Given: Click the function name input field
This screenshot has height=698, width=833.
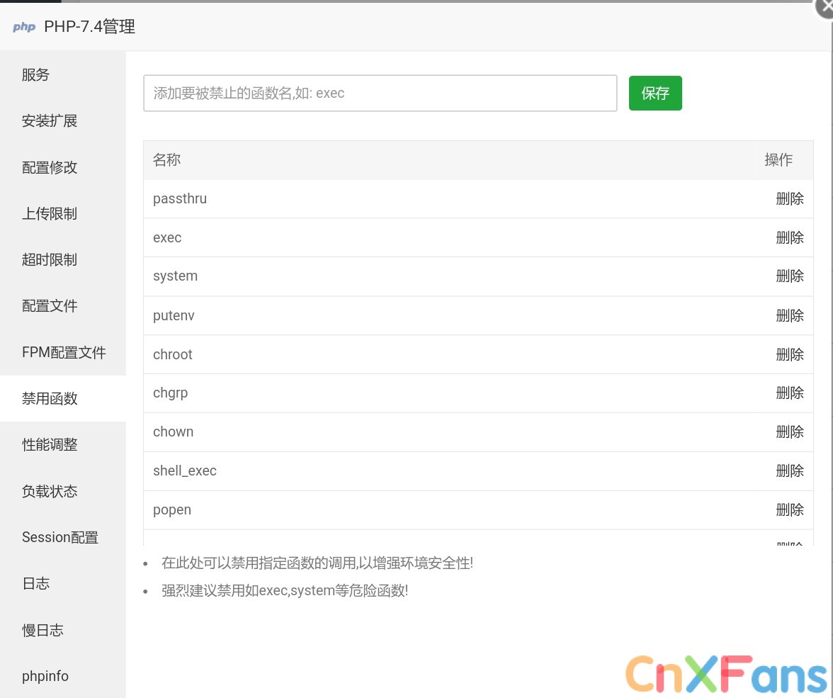Looking at the screenshot, I should pos(380,93).
